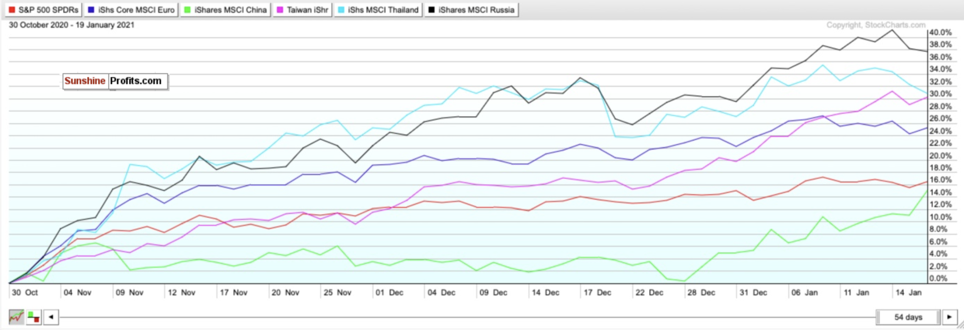Toggle the iShares MSCI Russia legend tab
This screenshot has width=964, height=330.
point(472,10)
